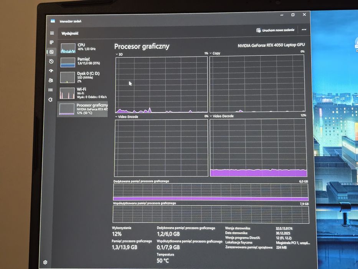This screenshot has height=269, width=358.
Task: Click the Task Manager app icon in title bar
Action: 53,21
